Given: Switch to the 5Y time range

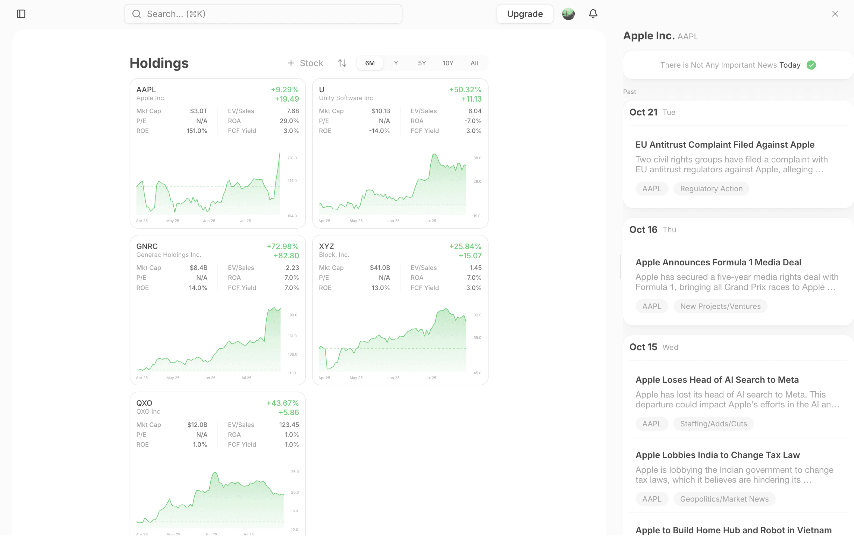Looking at the screenshot, I should 422,63.
